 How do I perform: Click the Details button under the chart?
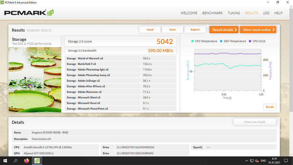tap(270, 107)
